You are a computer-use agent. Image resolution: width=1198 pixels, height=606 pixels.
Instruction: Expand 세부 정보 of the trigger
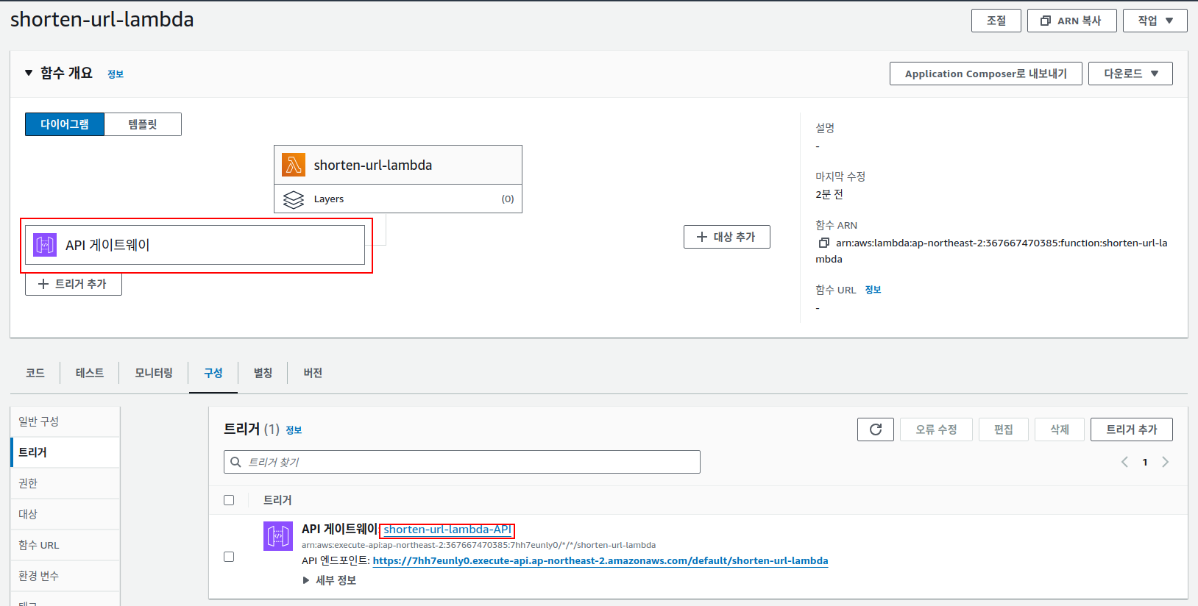point(330,580)
